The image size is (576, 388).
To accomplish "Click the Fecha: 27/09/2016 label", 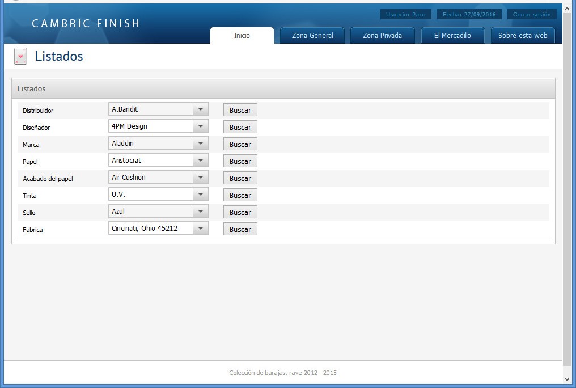I will click(469, 14).
